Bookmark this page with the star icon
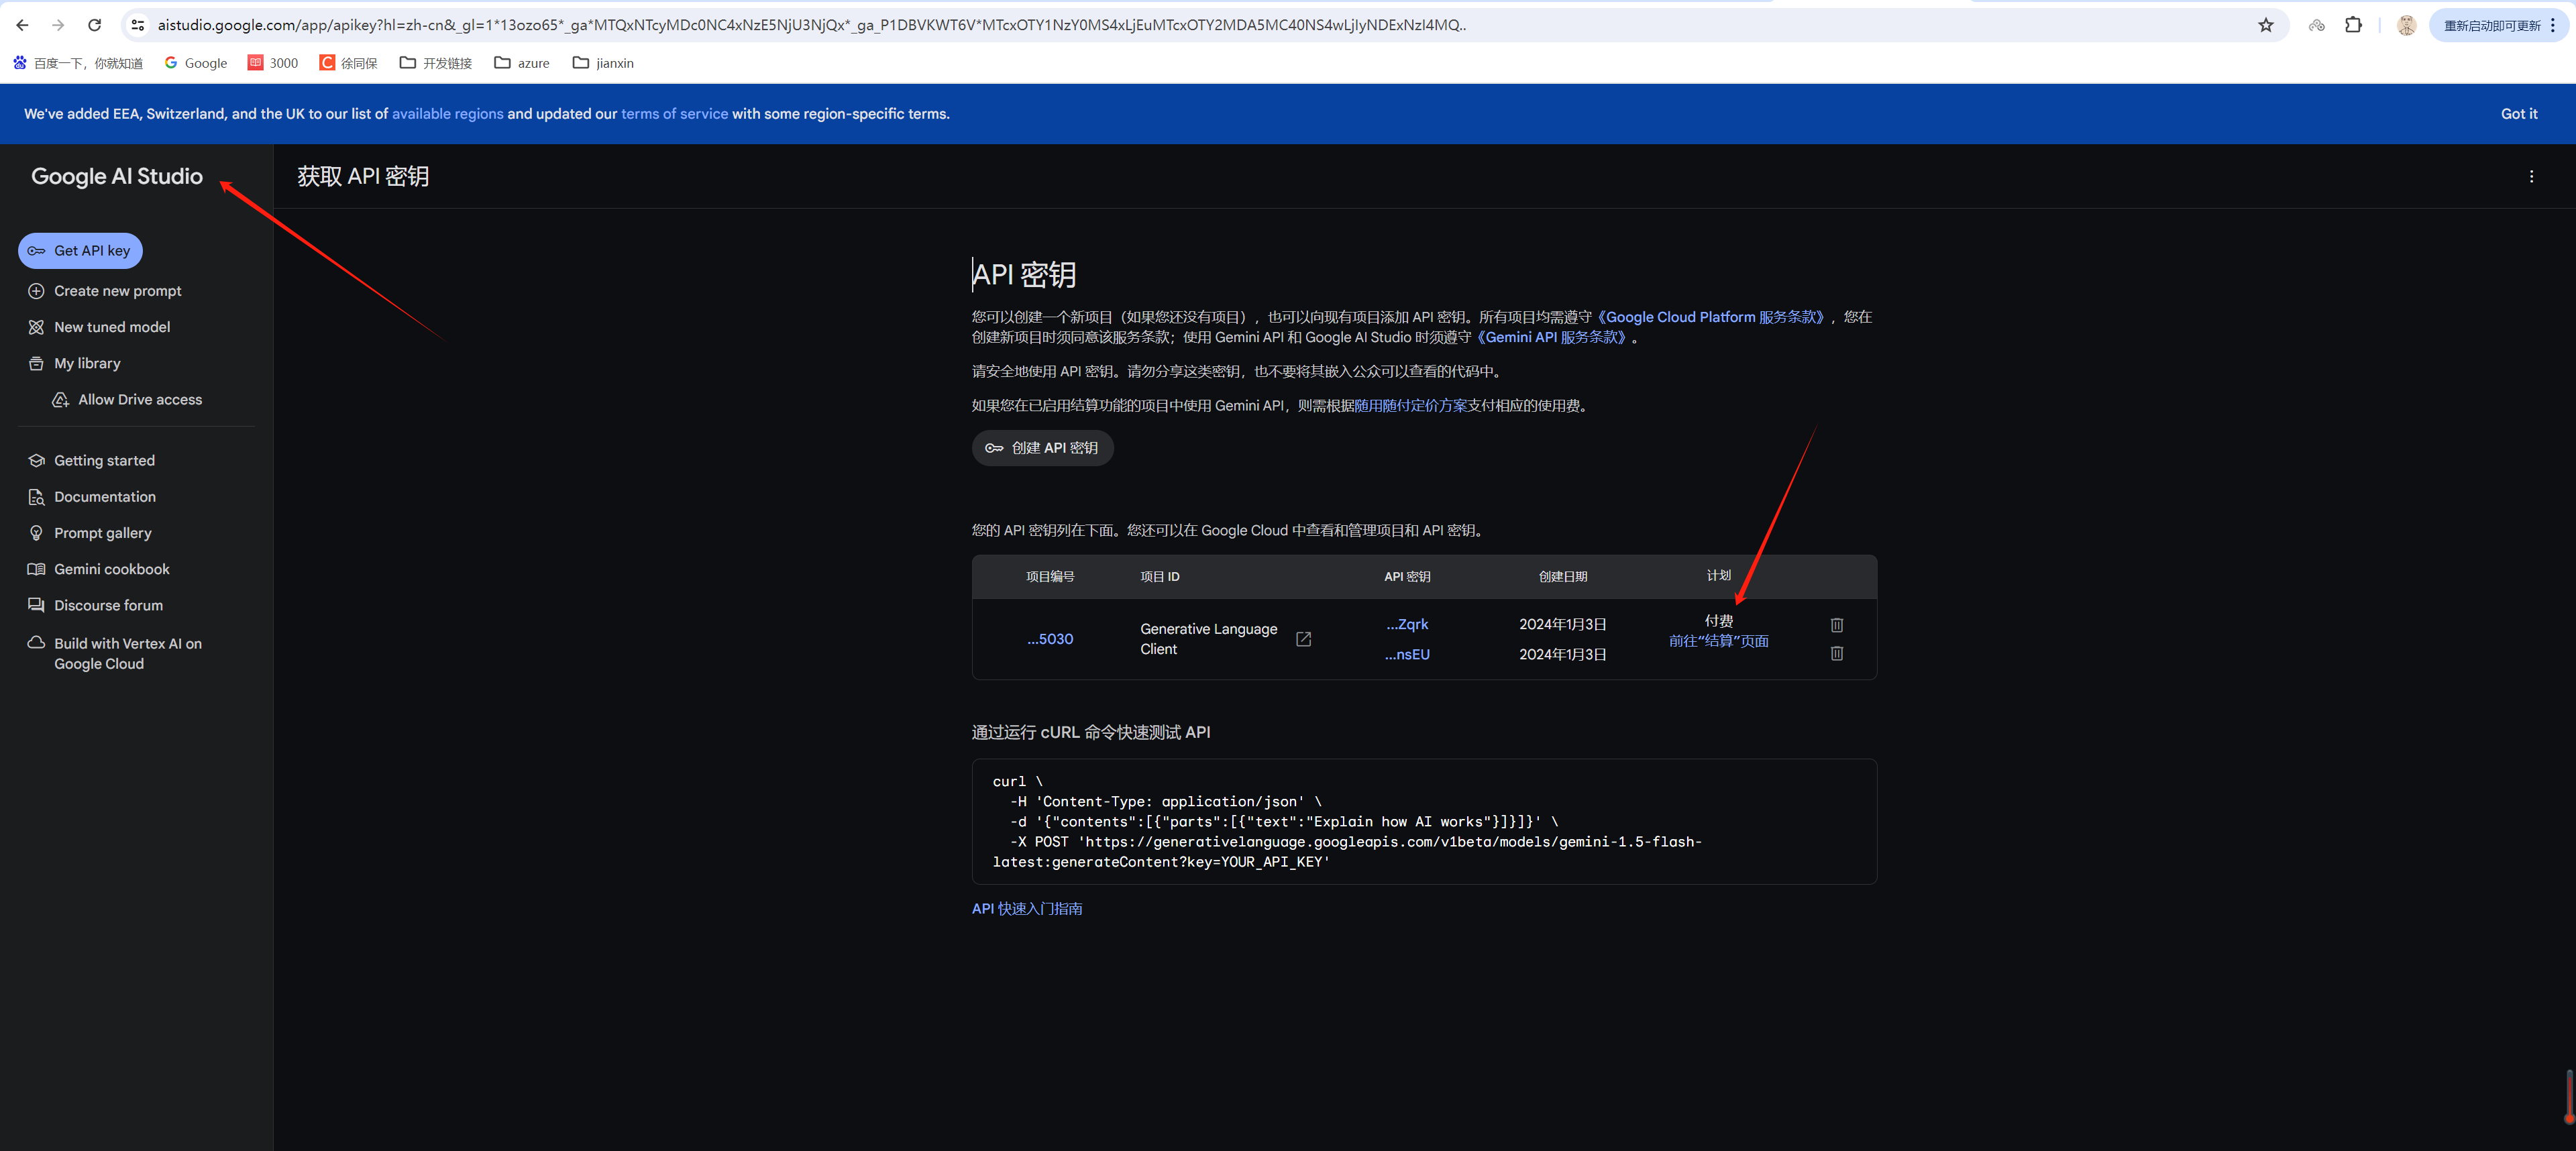2576x1151 pixels. [x=2265, y=24]
